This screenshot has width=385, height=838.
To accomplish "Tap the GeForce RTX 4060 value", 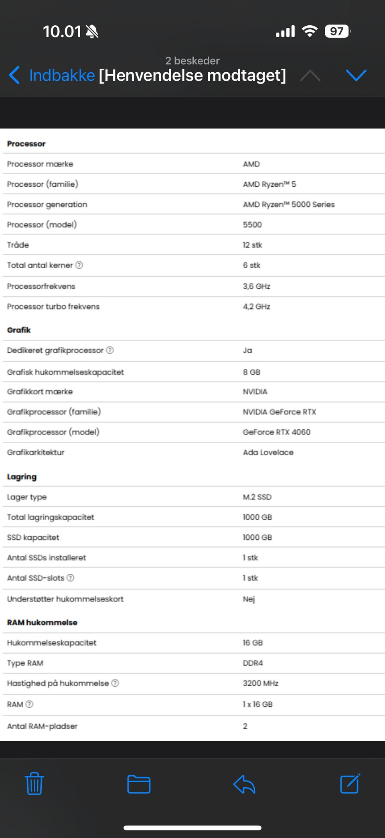I will [x=276, y=432].
